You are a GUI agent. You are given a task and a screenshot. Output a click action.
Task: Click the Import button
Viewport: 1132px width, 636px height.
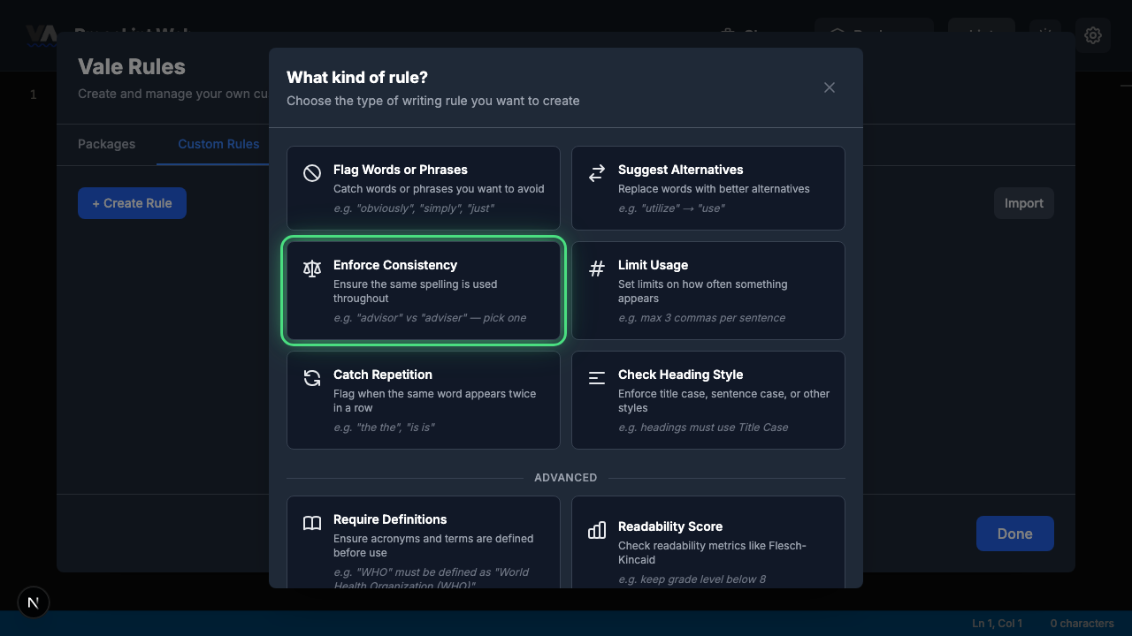pos(1023,203)
